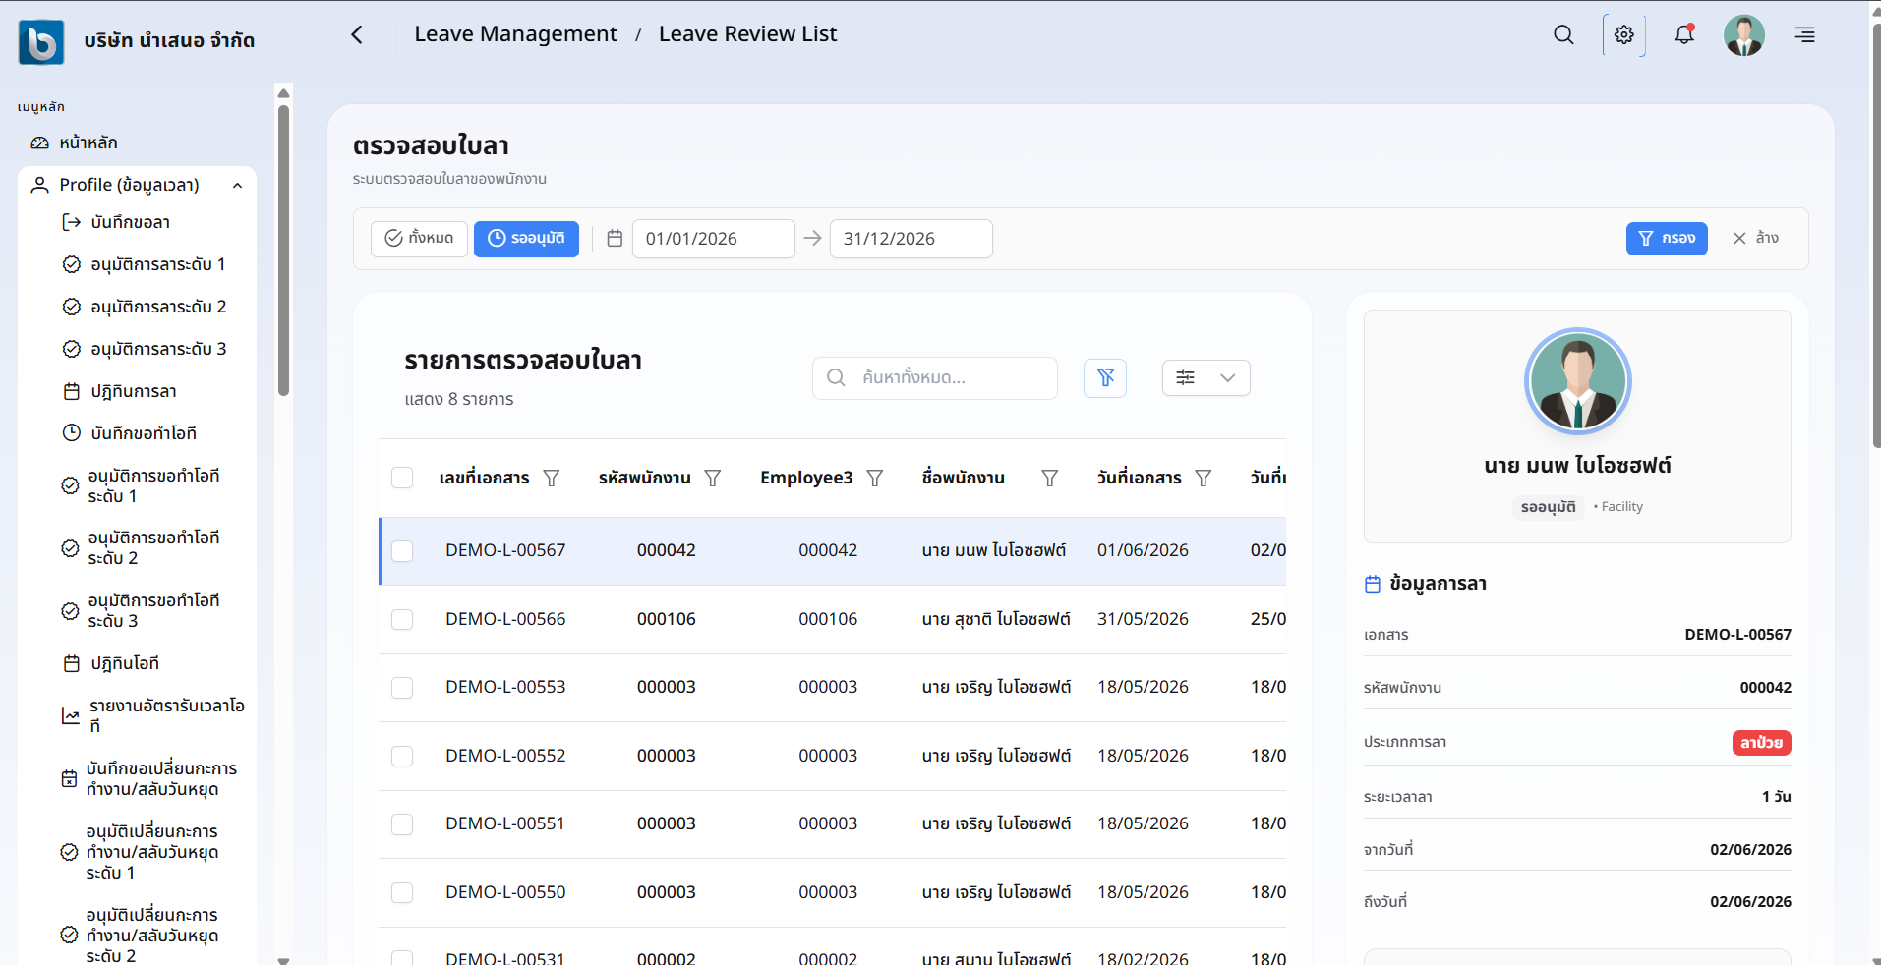Open the search magnifier in top bar

[x=1563, y=34]
